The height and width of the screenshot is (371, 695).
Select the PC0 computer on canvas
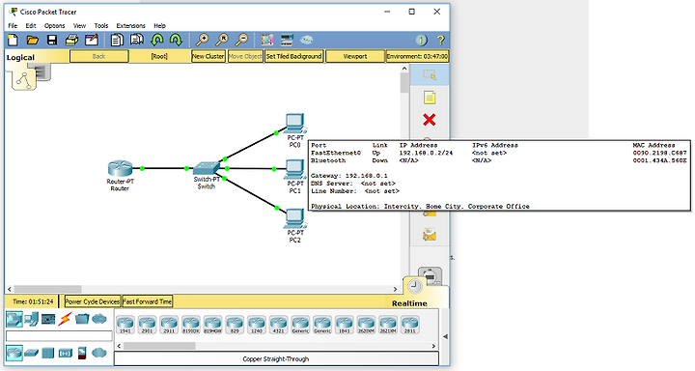coord(294,124)
